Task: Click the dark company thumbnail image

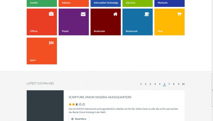Action: 45,106
